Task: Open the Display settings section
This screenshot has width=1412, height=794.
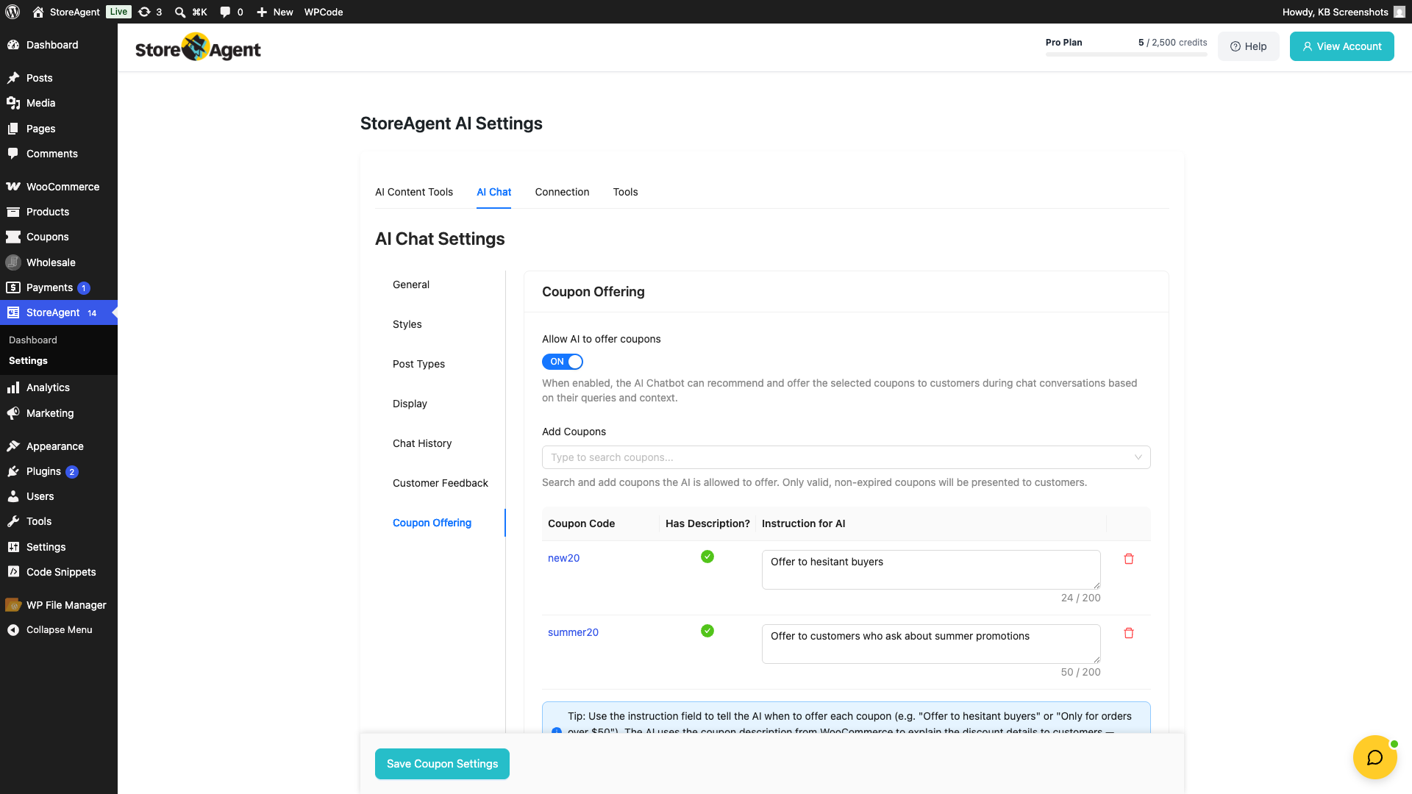Action: (x=410, y=404)
